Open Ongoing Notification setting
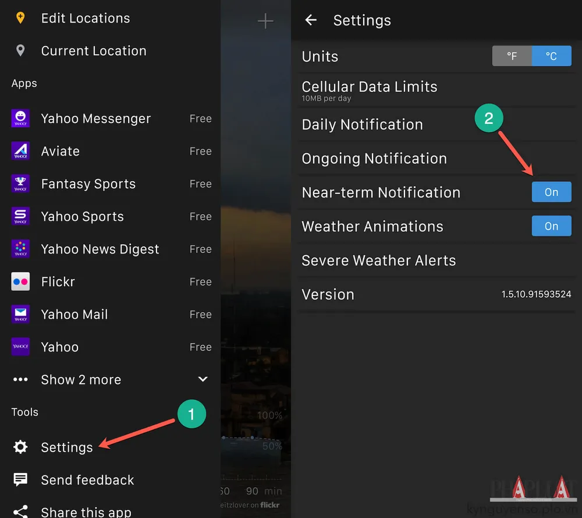Viewport: 582px width, 518px height. [x=374, y=158]
